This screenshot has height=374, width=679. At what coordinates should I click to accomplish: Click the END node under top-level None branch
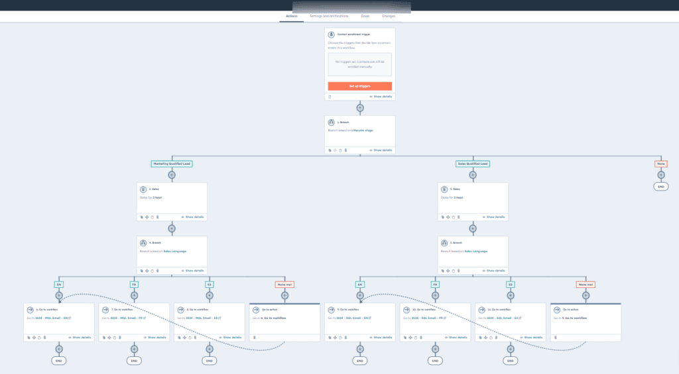click(661, 187)
